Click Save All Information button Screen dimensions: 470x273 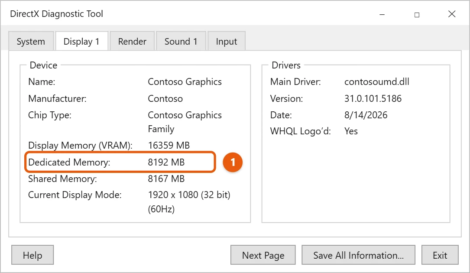(358, 255)
